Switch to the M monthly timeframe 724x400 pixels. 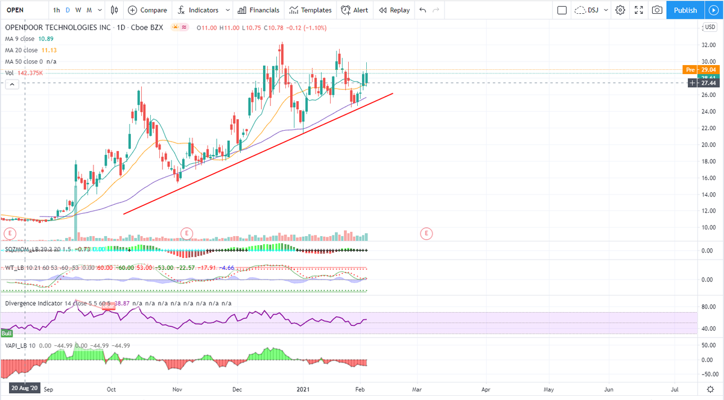(89, 10)
